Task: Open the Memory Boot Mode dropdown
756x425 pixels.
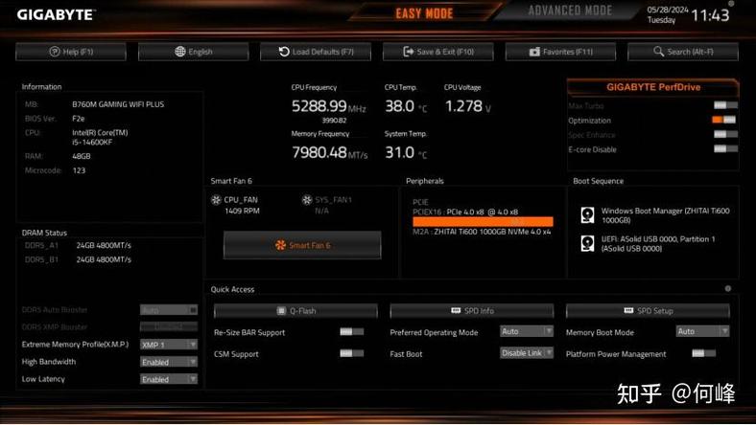Action: pos(702,331)
